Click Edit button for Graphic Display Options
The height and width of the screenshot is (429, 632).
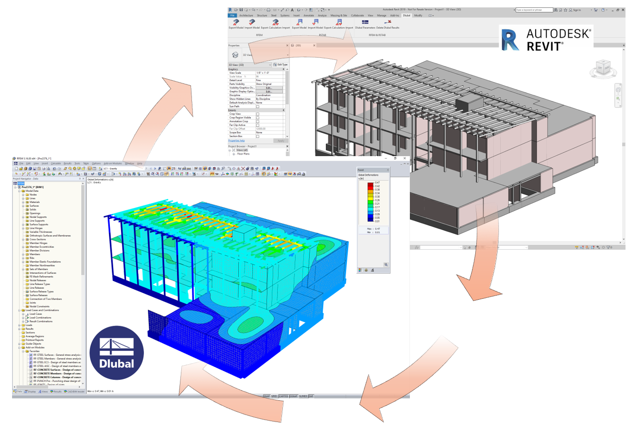pyautogui.click(x=268, y=91)
